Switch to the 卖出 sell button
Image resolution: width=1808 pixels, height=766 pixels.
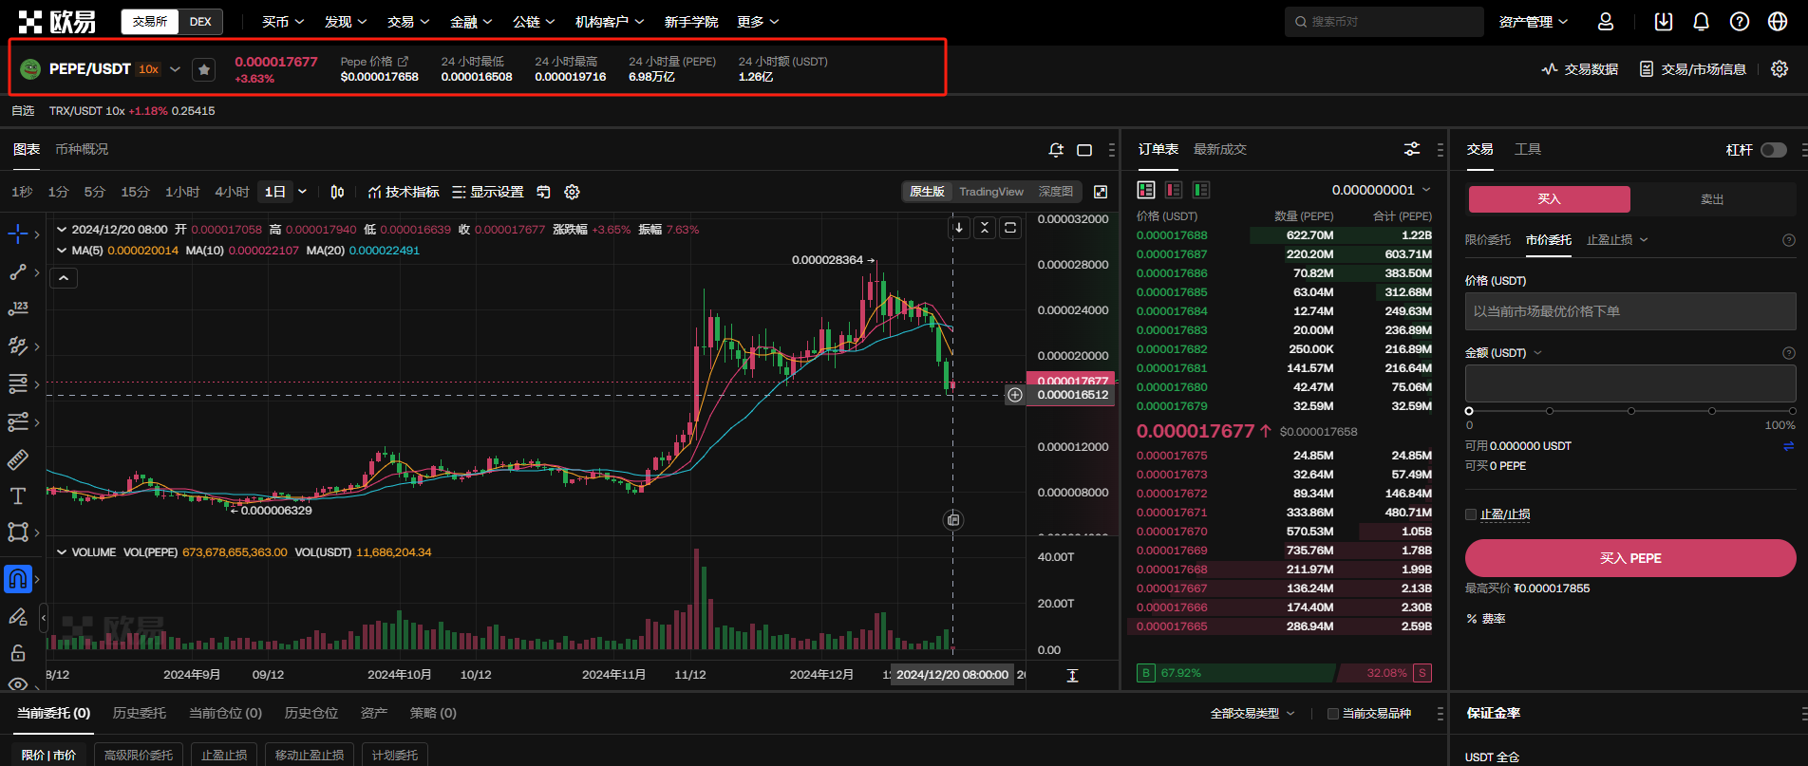[1711, 199]
